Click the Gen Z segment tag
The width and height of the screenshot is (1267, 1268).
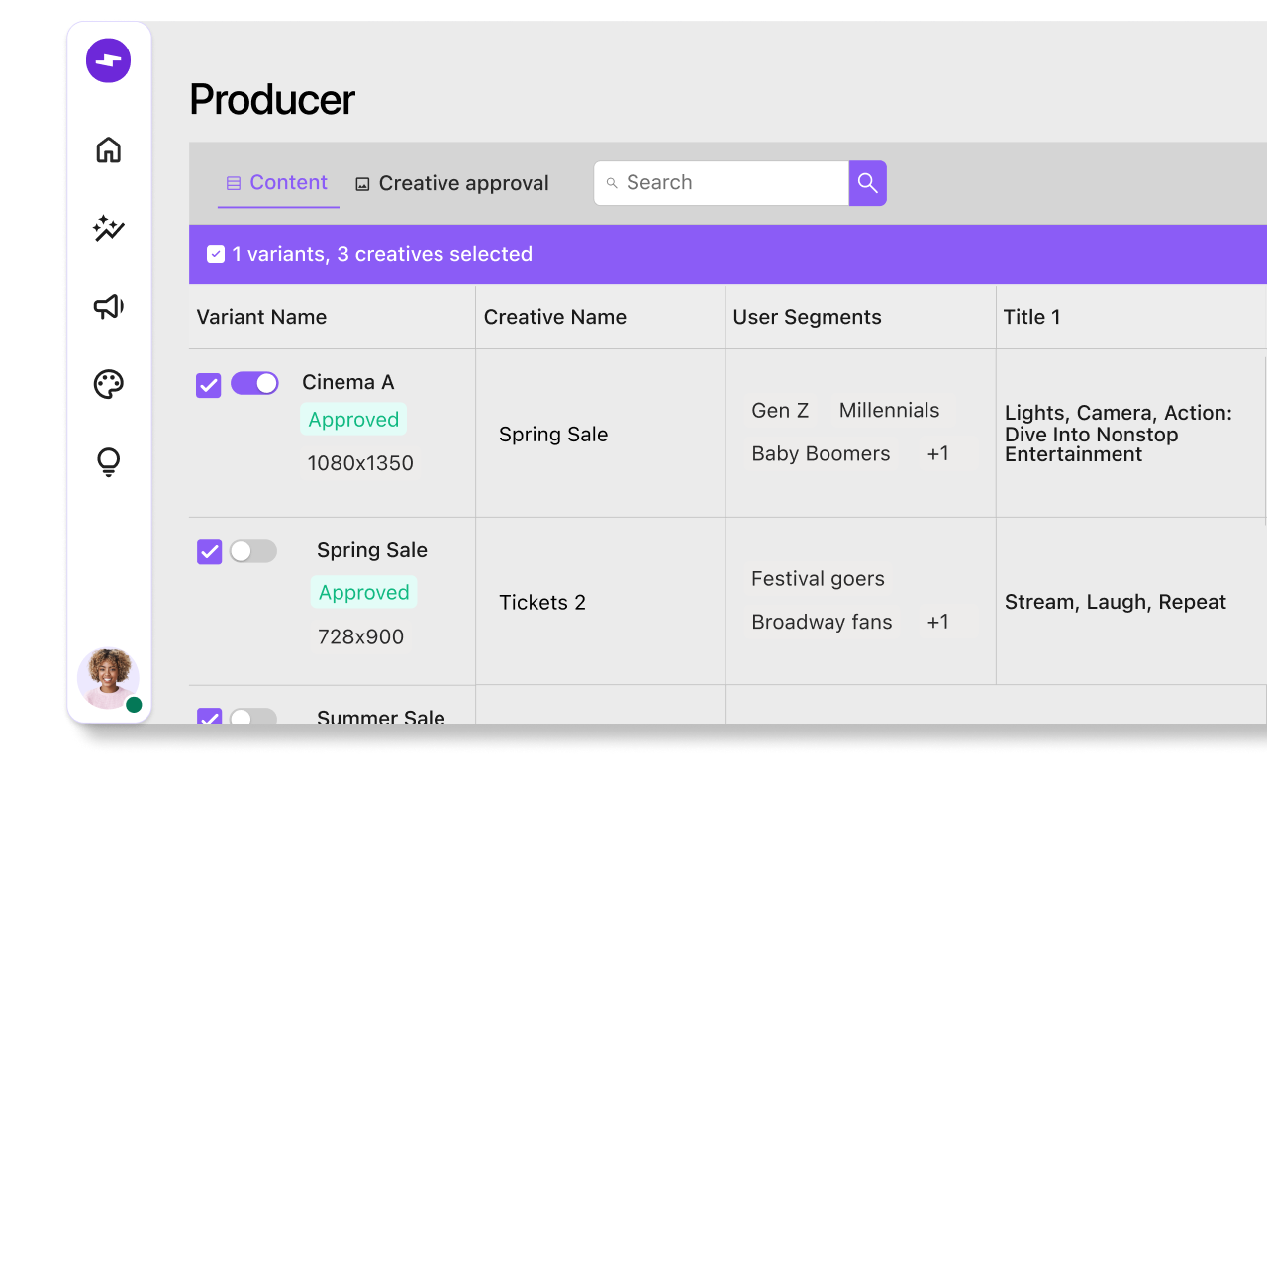click(x=780, y=411)
